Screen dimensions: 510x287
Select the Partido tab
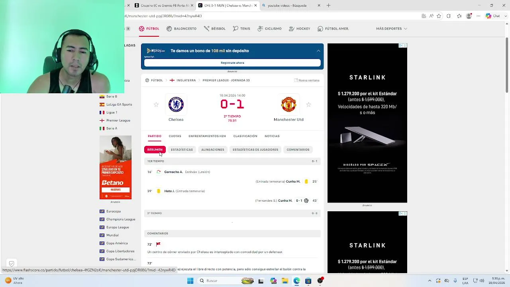[x=155, y=136]
